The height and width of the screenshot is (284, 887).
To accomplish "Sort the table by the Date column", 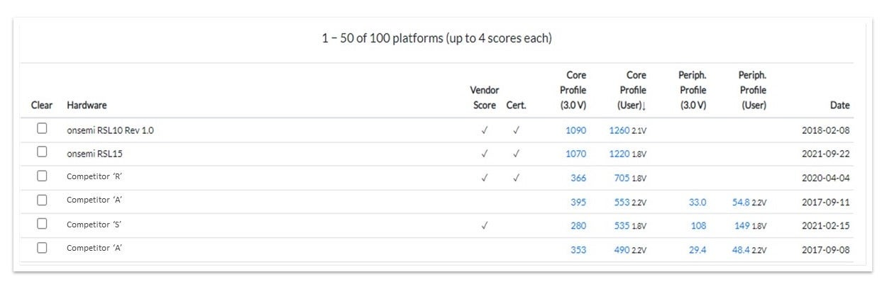I will tap(839, 105).
